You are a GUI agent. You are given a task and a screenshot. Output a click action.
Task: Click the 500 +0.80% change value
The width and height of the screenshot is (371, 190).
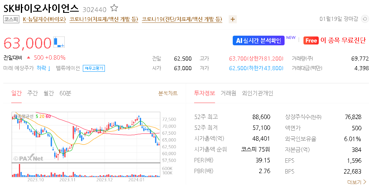point(49,58)
